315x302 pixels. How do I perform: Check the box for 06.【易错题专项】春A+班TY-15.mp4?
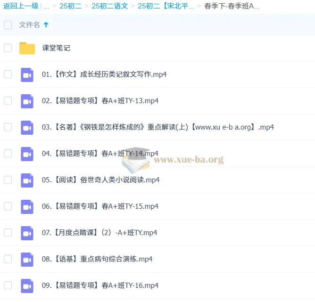pos(8,206)
